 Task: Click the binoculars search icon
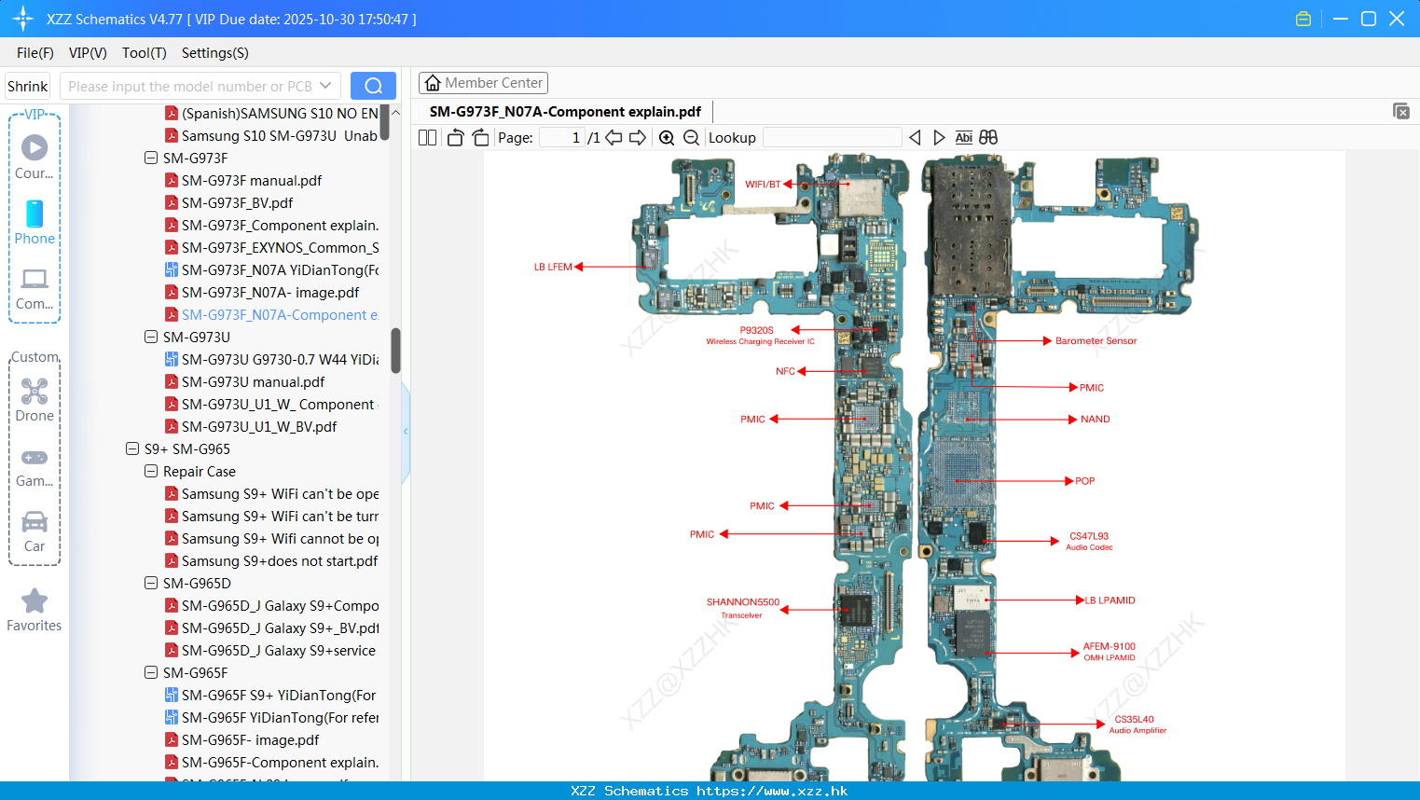coord(988,137)
